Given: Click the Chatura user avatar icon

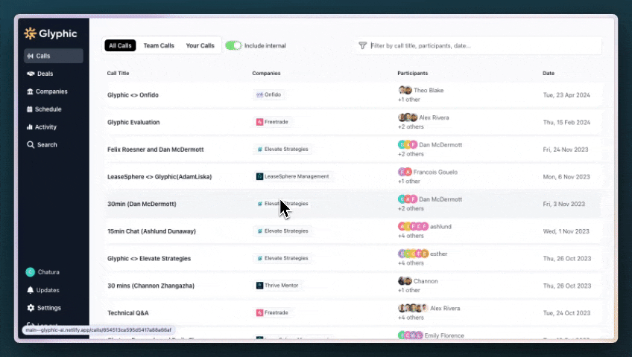Looking at the screenshot, I should (31, 272).
